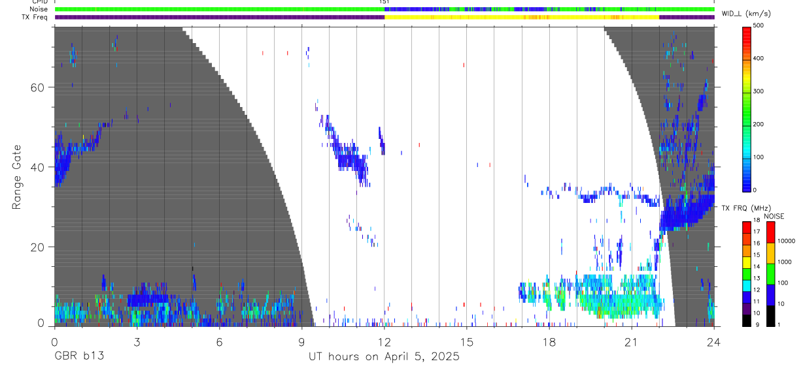
Task: Select the 24 tick on UT hours axis
Action: point(714,341)
